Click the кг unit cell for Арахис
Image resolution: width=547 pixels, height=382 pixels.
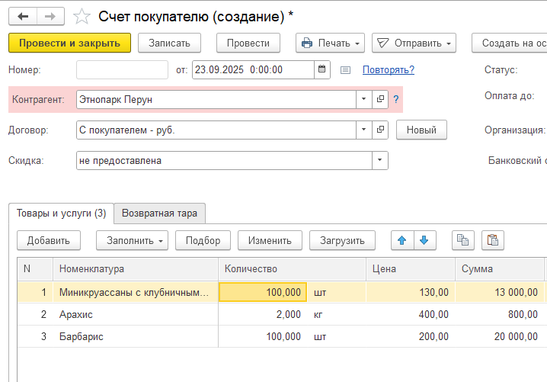click(336, 314)
